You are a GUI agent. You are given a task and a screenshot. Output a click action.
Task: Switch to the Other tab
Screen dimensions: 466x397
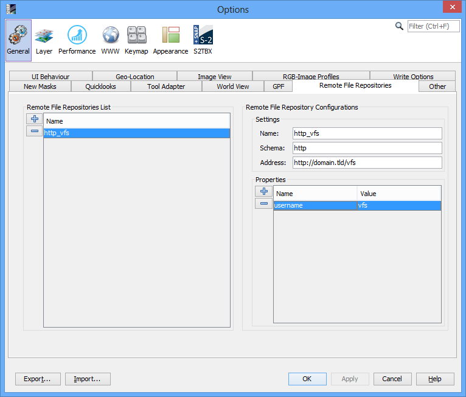pos(437,86)
